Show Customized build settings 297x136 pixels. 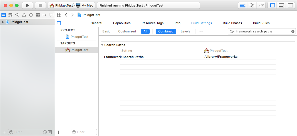(127, 31)
